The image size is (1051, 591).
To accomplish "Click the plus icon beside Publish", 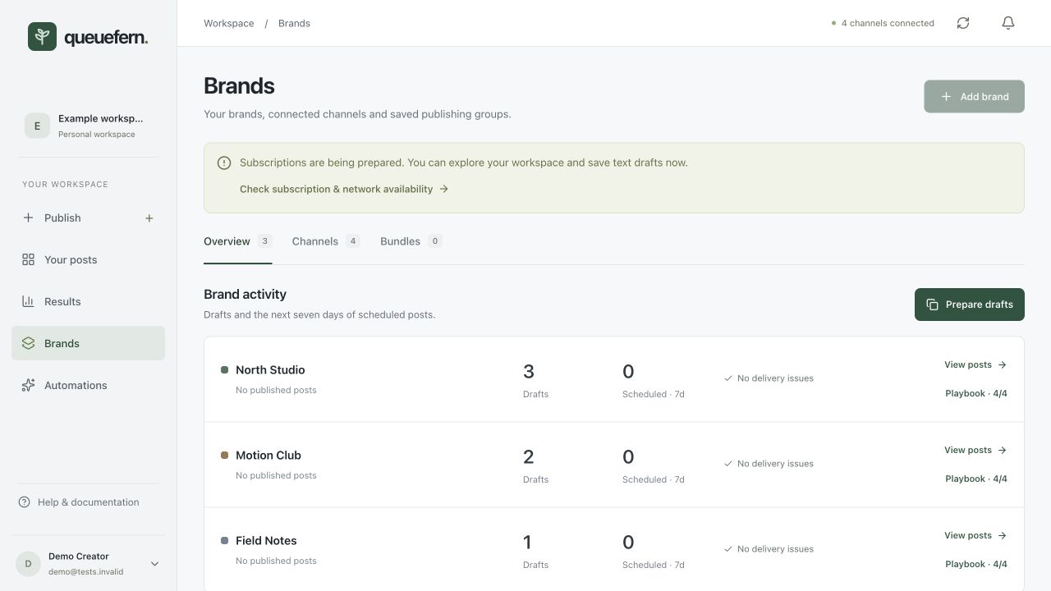I will tap(149, 218).
